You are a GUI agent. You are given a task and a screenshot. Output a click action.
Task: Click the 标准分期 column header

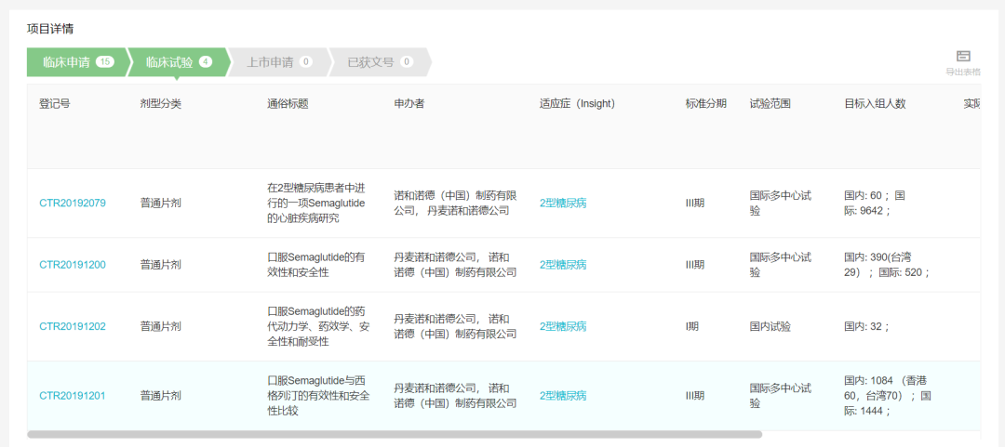click(705, 104)
